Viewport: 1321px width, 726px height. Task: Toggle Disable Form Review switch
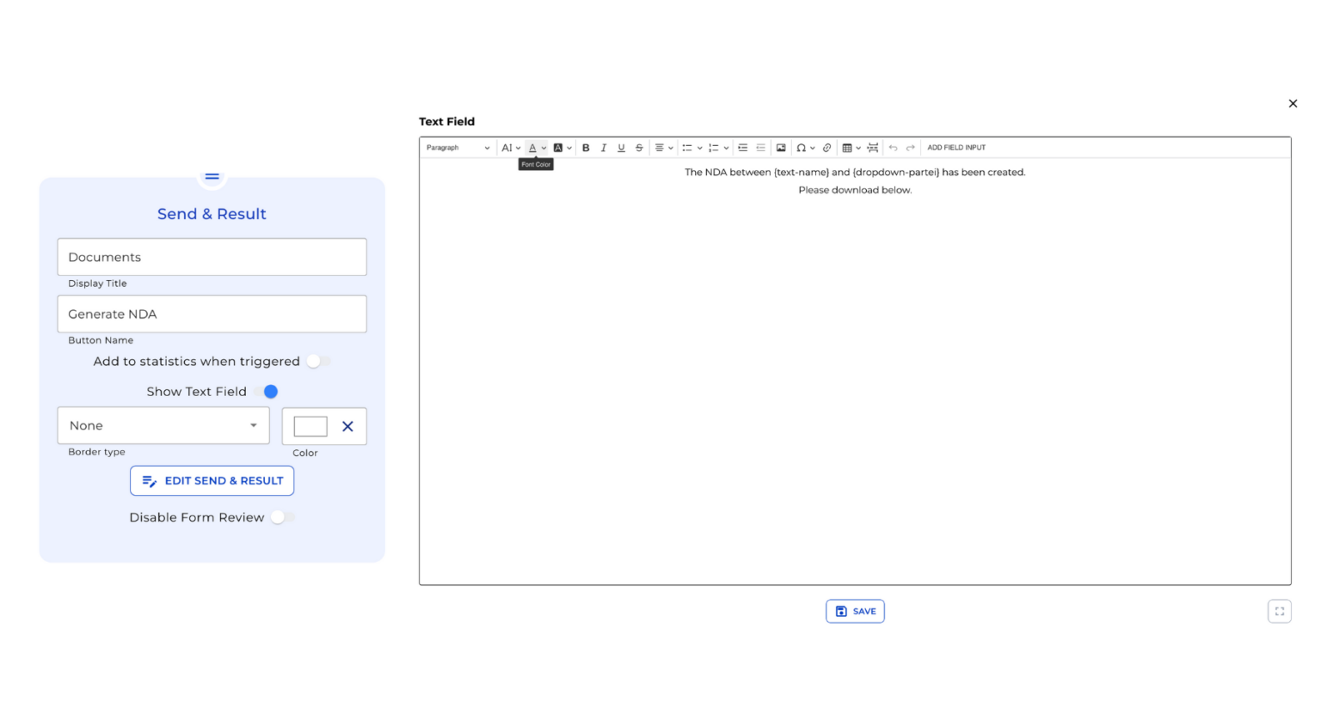pyautogui.click(x=282, y=517)
